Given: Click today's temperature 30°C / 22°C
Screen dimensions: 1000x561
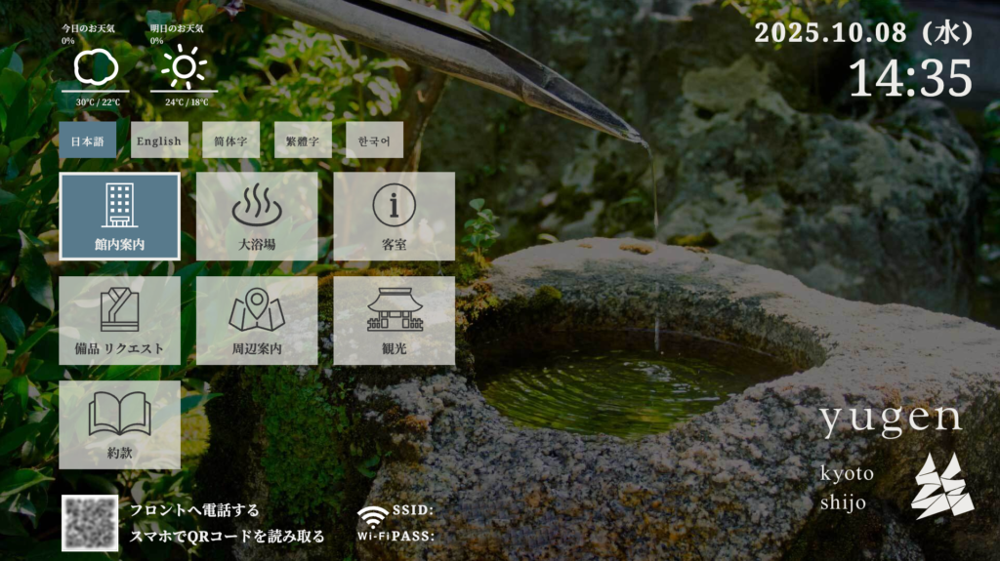Looking at the screenshot, I should click(98, 102).
